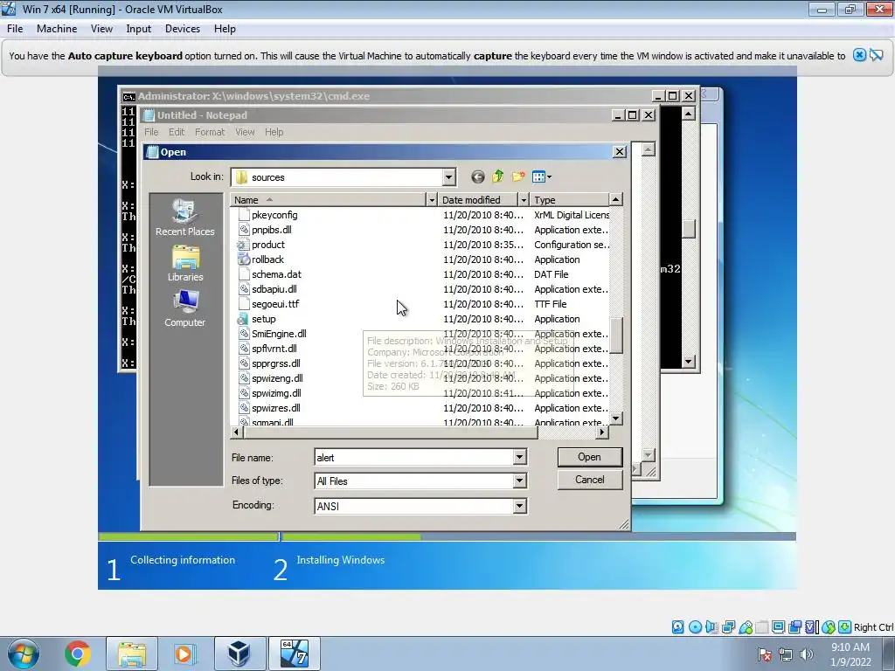The width and height of the screenshot is (895, 671).
Task: Open Notepad View menu
Action: (x=245, y=132)
